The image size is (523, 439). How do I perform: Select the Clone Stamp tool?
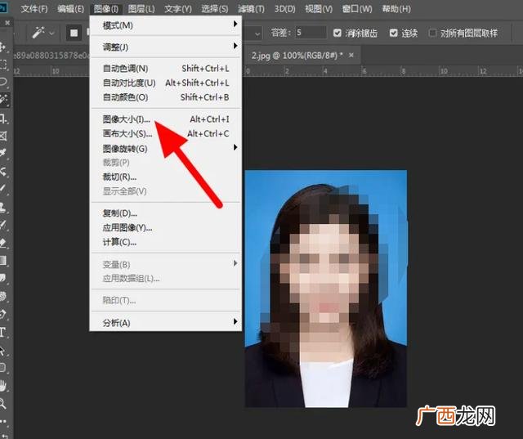click(x=2, y=207)
